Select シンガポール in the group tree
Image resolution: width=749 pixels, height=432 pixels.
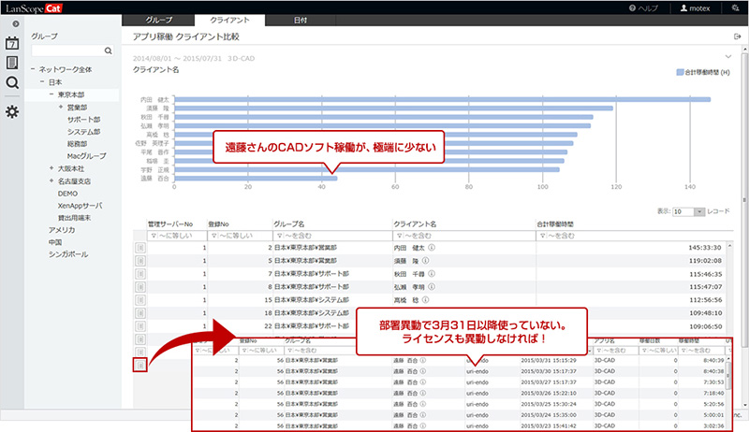coord(68,254)
